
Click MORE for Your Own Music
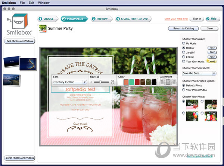pyautogui.click(x=212, y=61)
